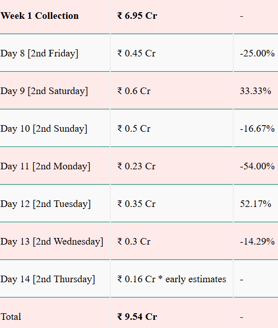Viewport: 278px width, 328px height.
Task: Click the Day 10 [2nd Sunday] label
Action: tap(44, 129)
